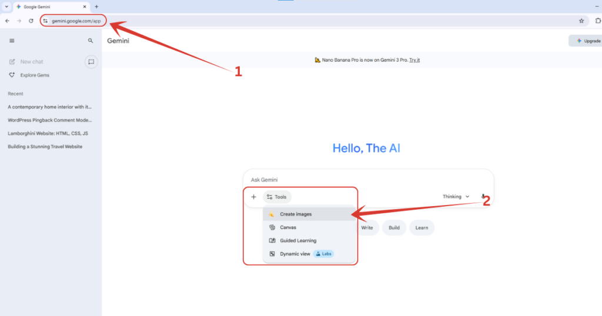Click the Canvas icon in Tools menu
Image resolution: width=602 pixels, height=316 pixels.
click(x=272, y=227)
